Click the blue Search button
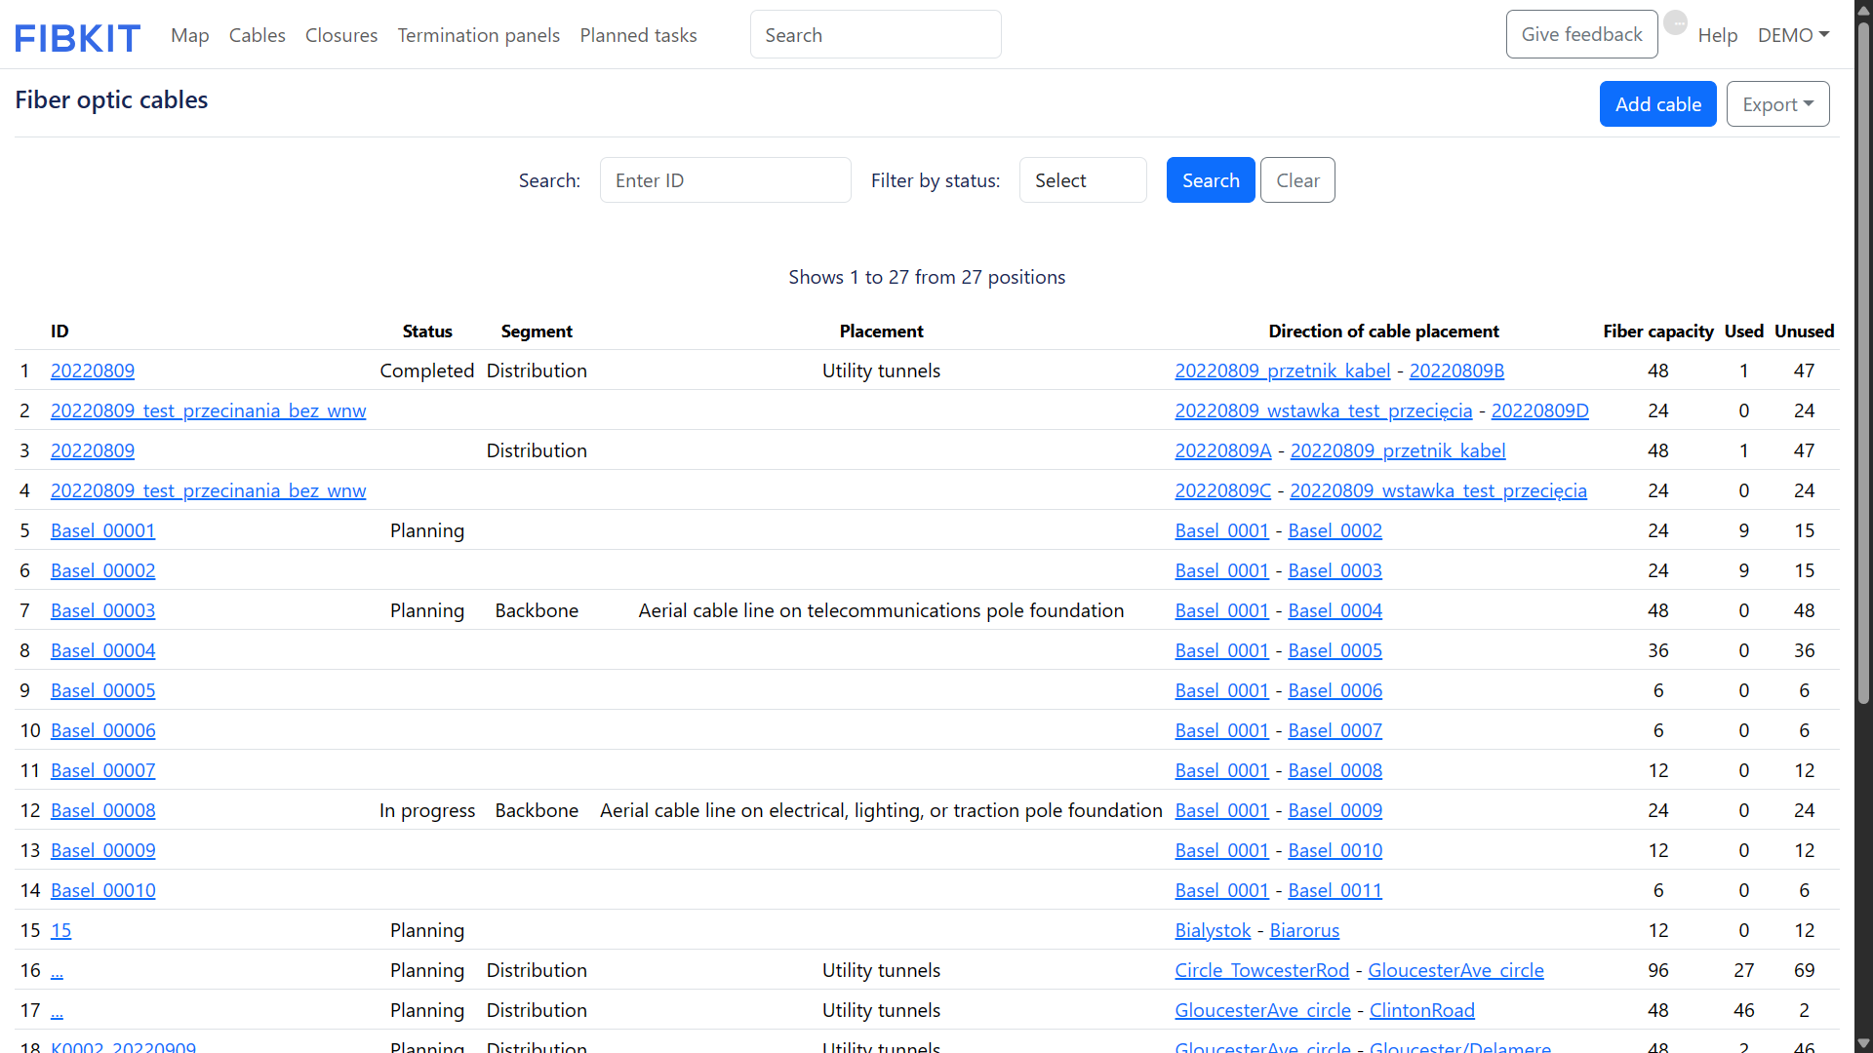Viewport: 1873px width, 1053px height. tap(1211, 180)
